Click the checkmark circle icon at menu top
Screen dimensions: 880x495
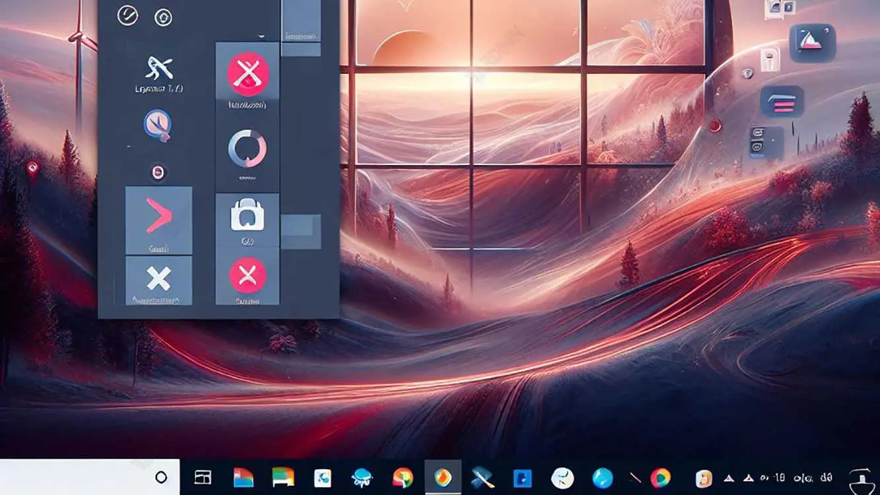[x=127, y=15]
